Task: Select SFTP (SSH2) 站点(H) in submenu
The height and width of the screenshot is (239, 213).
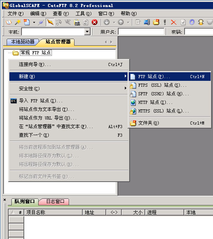Action: pos(170,94)
